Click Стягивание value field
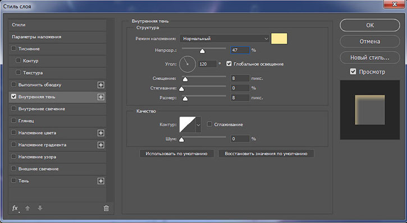The height and width of the screenshot is (223, 407). (x=240, y=88)
